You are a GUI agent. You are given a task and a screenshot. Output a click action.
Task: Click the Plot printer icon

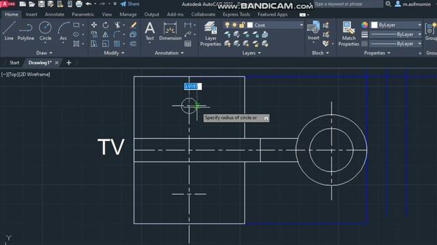79,4
